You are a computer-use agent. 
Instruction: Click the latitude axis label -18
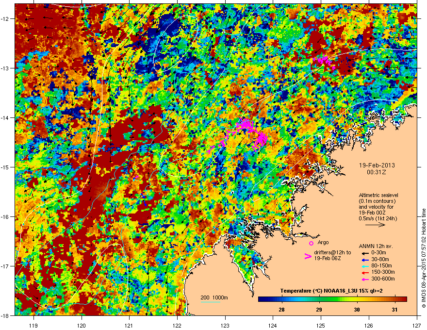pyautogui.click(x=5, y=315)
